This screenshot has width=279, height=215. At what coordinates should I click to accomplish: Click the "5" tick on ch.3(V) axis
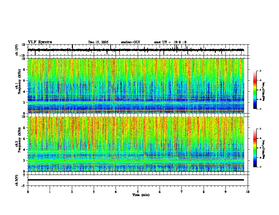[x=24, y=175]
